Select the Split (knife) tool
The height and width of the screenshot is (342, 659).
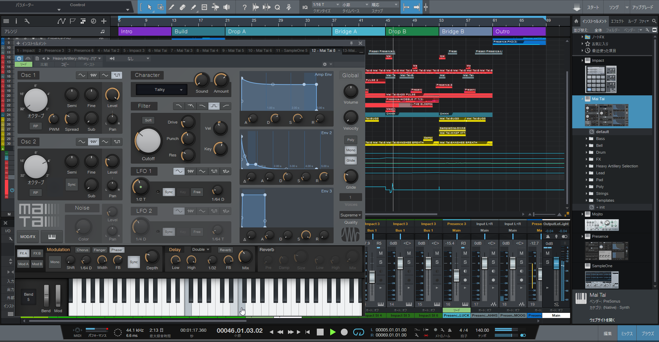tap(171, 7)
